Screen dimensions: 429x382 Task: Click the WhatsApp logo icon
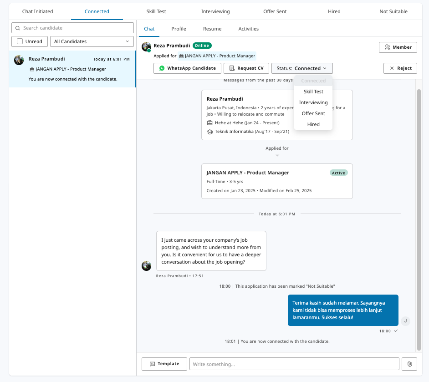click(x=162, y=68)
